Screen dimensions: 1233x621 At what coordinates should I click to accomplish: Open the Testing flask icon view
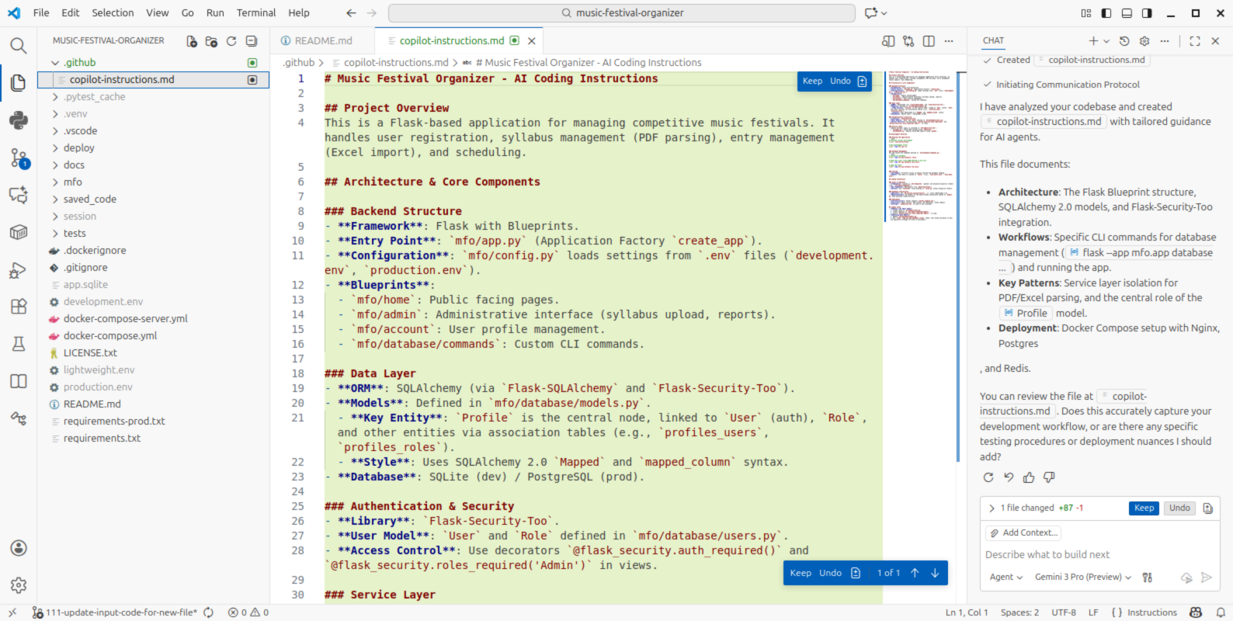[x=19, y=344]
